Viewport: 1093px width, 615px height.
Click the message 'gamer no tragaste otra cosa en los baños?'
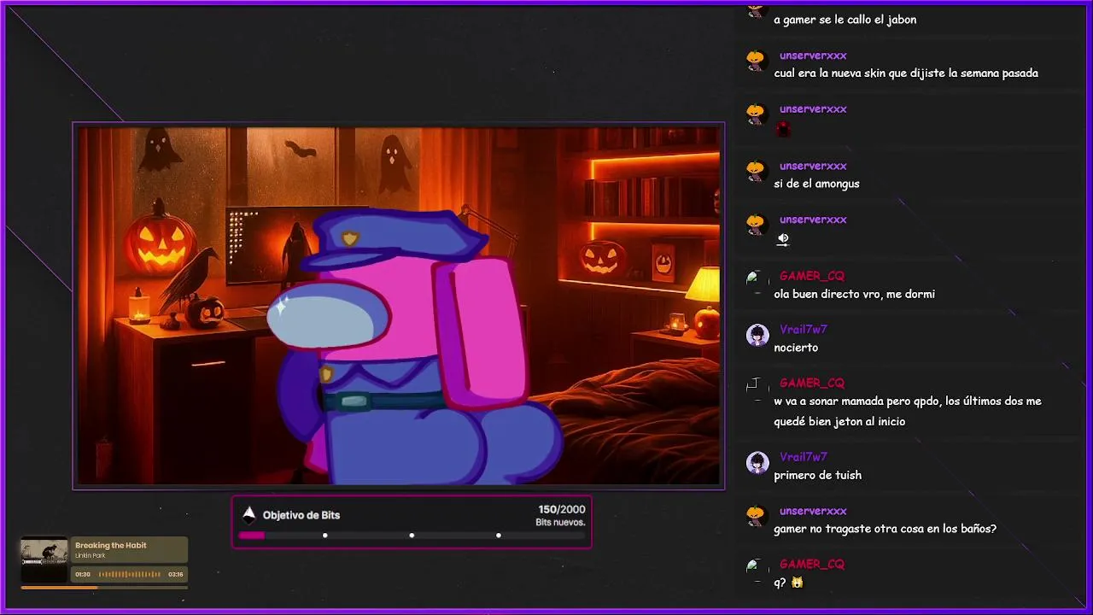[885, 529]
